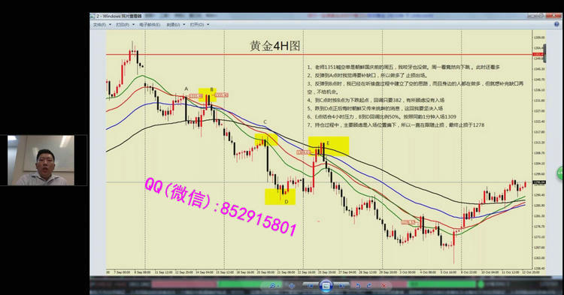Click the Photo Viewer title bar icon

tap(92, 17)
